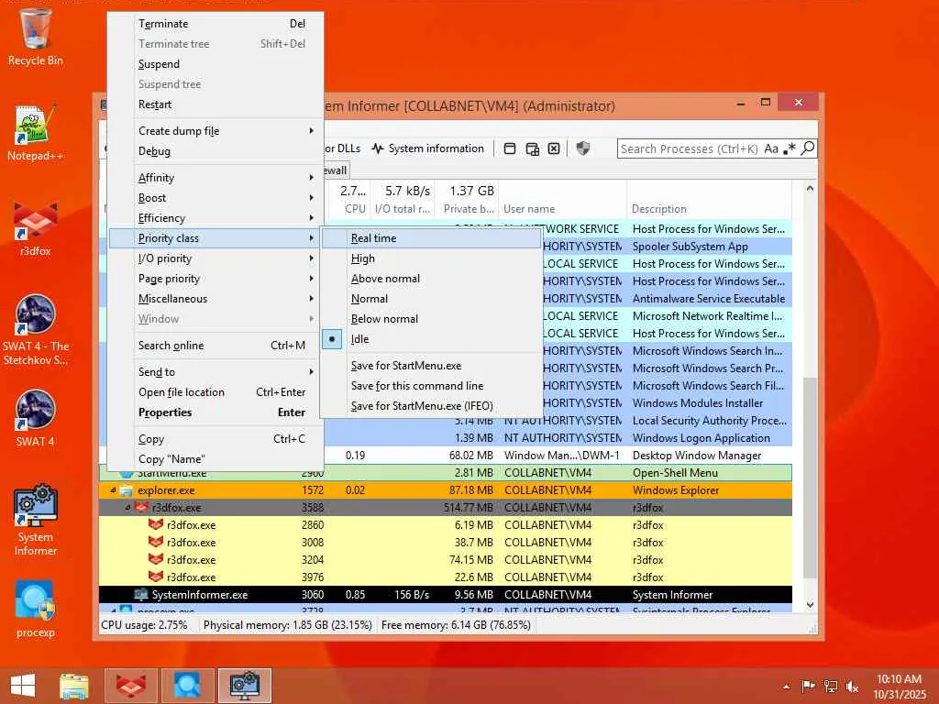The image size is (939, 704).
Task: Toggle case-sensitive search (Aa)
Action: (x=771, y=148)
